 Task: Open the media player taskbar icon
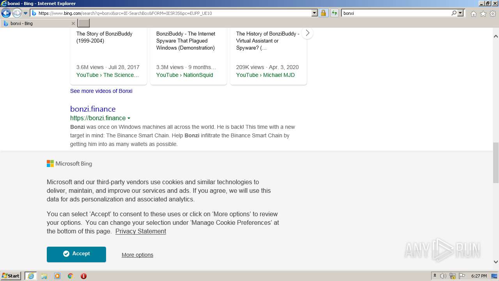tap(57, 276)
